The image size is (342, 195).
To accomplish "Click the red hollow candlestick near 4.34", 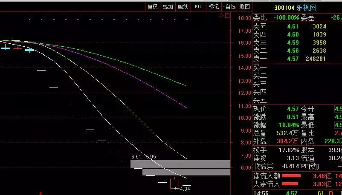I will [174, 183].
